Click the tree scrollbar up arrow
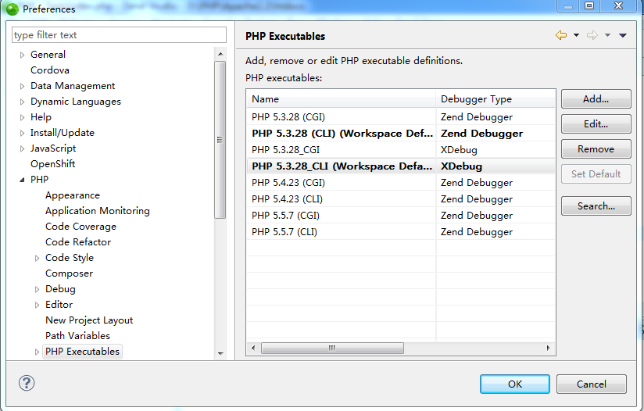Image resolution: width=644 pixels, height=411 pixels. pyautogui.click(x=220, y=54)
